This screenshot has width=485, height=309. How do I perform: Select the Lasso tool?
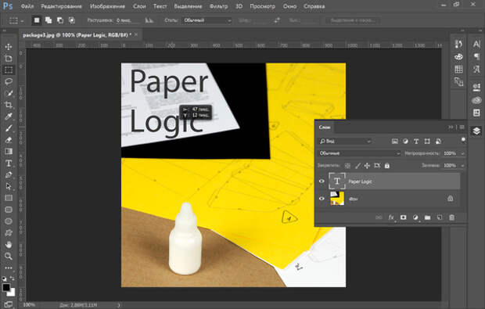click(x=9, y=81)
